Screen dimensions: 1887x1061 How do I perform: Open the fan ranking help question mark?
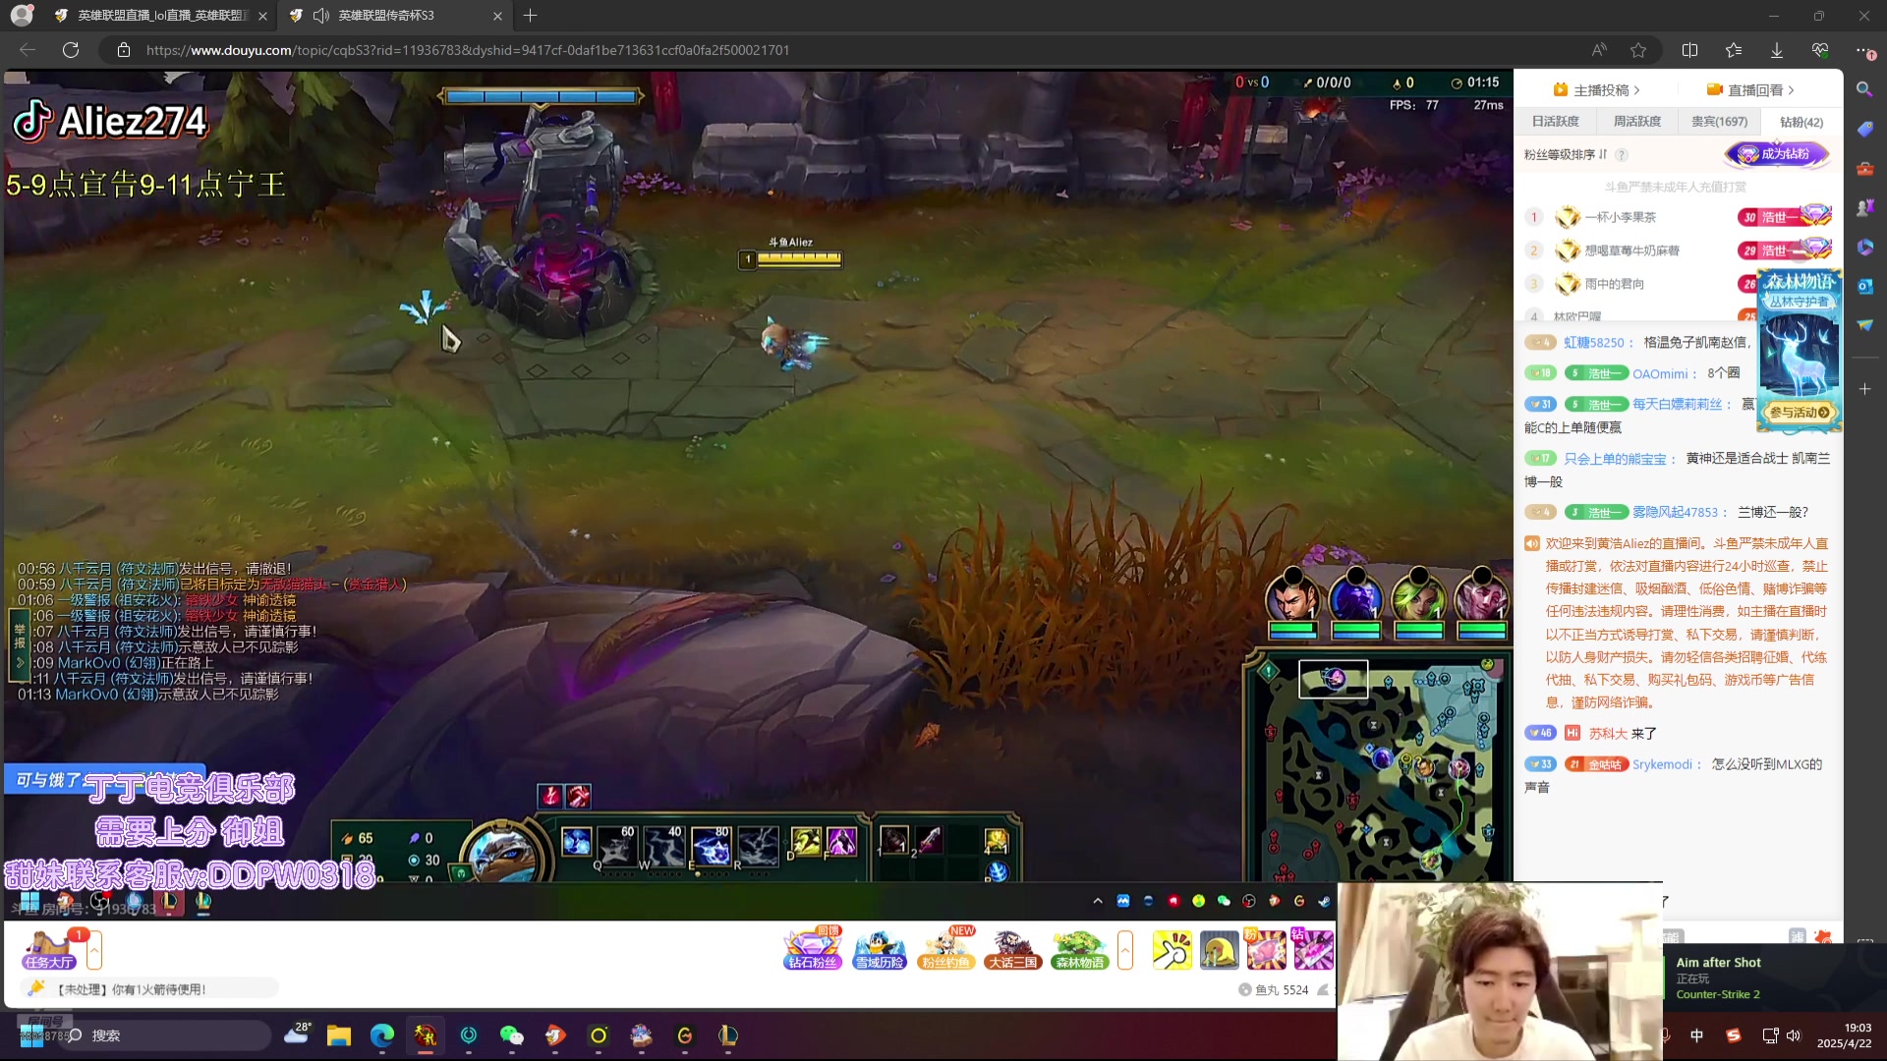tap(1622, 155)
